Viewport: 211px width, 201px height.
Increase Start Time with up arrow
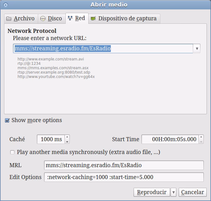pos(201,137)
